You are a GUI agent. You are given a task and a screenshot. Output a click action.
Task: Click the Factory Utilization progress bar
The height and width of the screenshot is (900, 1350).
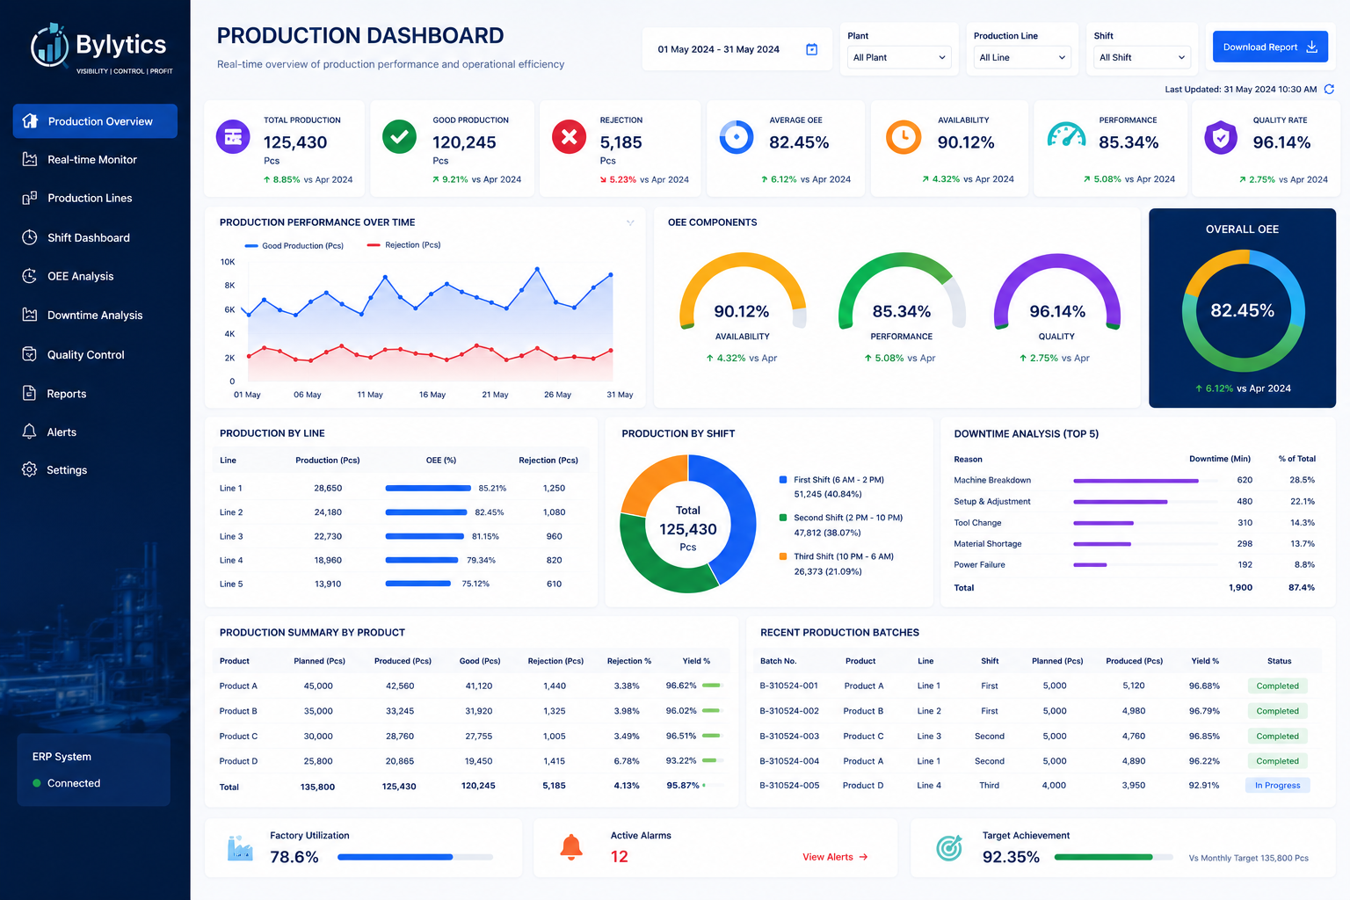click(x=415, y=857)
